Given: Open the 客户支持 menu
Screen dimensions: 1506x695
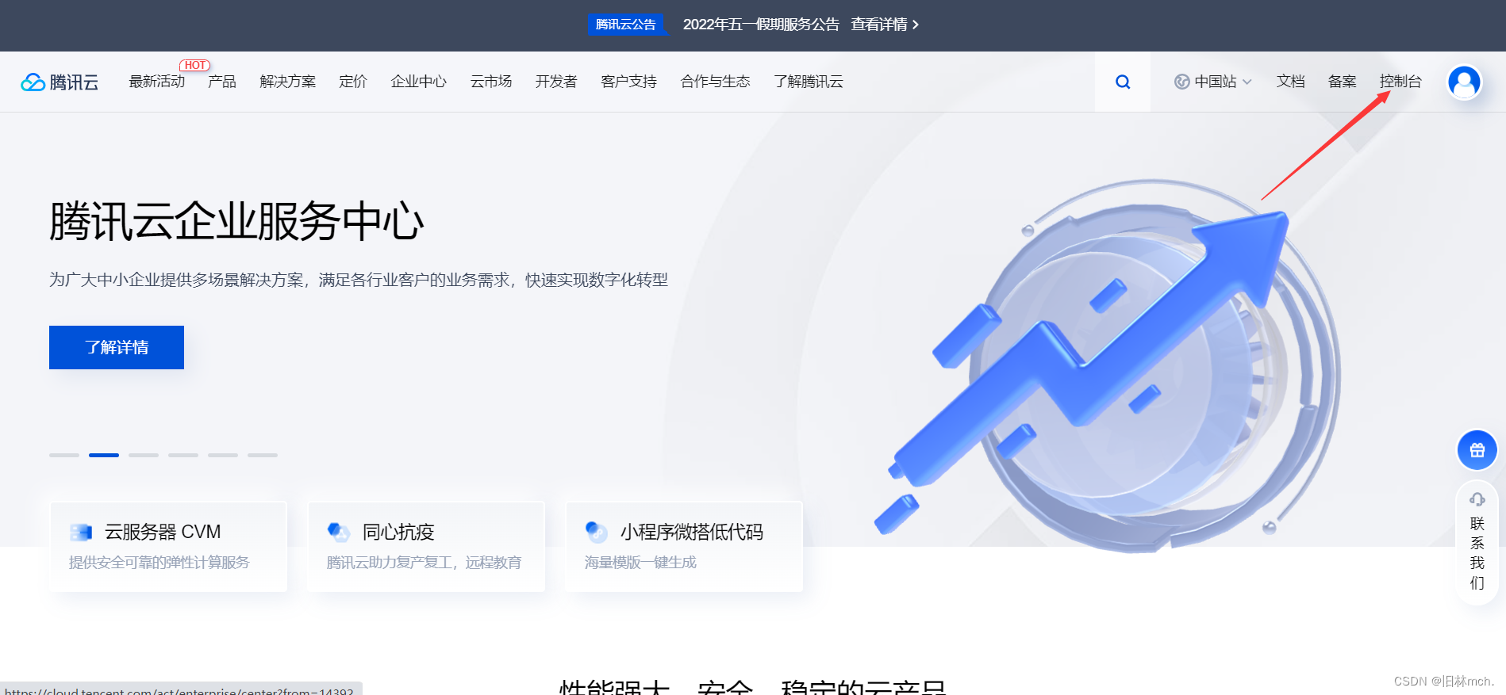Looking at the screenshot, I should (629, 82).
